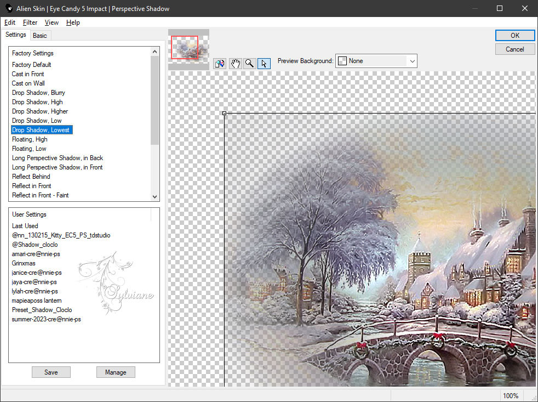Select the Drop Shadow, Blurry preset
This screenshot has width=538, height=402.
pos(38,93)
